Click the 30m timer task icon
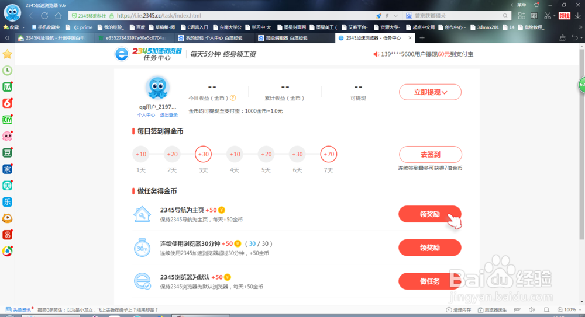 point(142,248)
